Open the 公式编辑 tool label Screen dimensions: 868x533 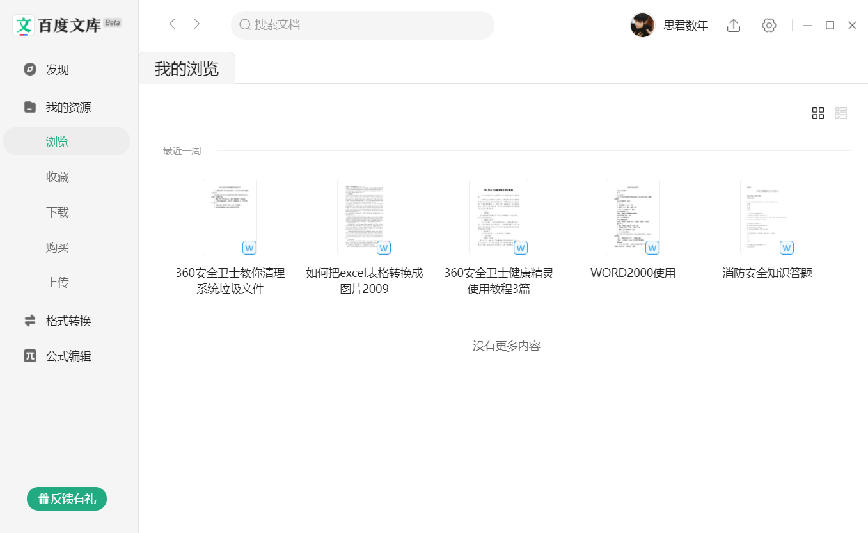coord(68,356)
